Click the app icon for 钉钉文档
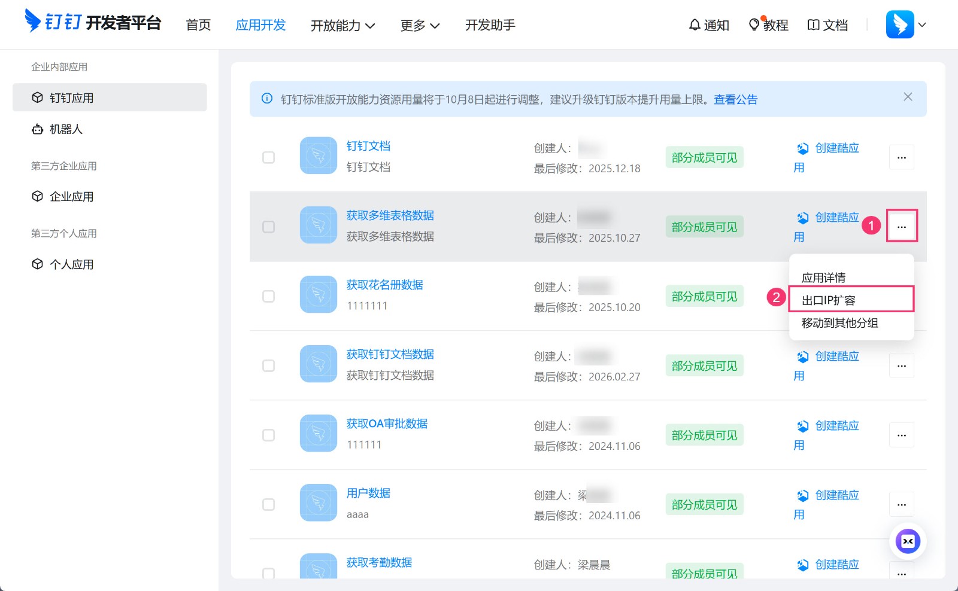Viewport: 958px width, 591px height. [x=319, y=156]
